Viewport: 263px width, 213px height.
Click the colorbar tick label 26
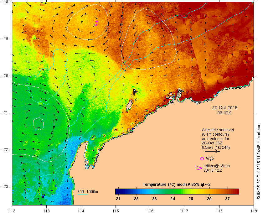[209, 199]
